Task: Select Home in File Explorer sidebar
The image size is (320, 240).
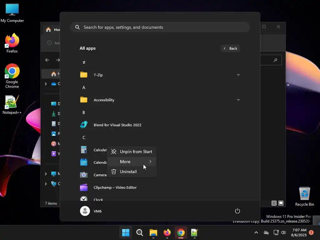Action: tap(51, 74)
